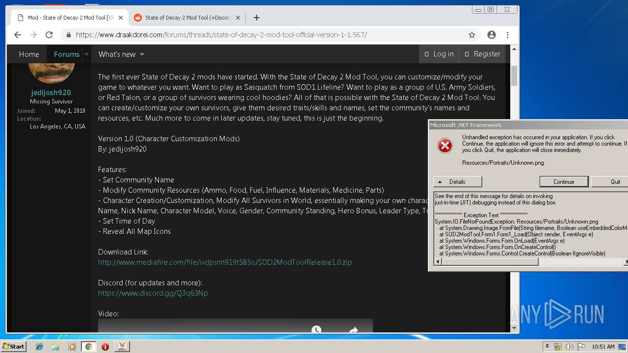
Task: Open jedijosh920's avatar image
Action: click(x=51, y=73)
